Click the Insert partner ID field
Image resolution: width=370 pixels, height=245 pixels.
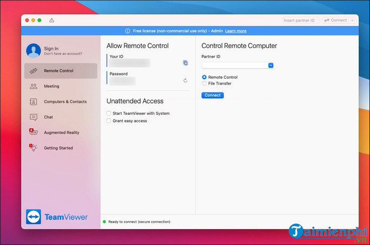(x=301, y=21)
